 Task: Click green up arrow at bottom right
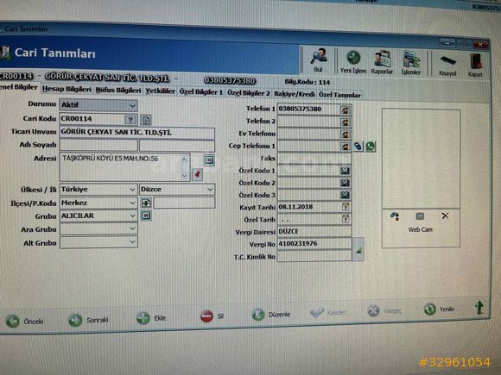(x=479, y=308)
